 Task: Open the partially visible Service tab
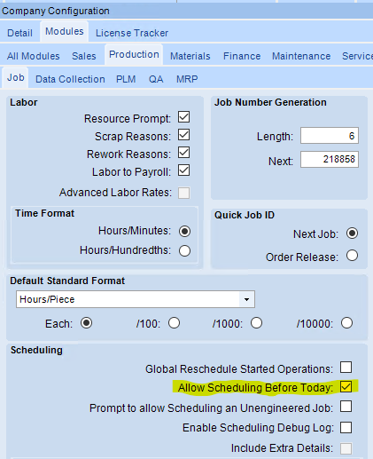tap(357, 56)
